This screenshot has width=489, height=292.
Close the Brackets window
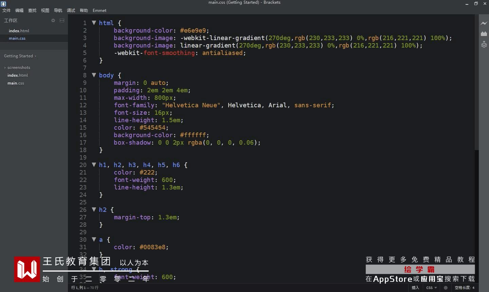click(485, 4)
